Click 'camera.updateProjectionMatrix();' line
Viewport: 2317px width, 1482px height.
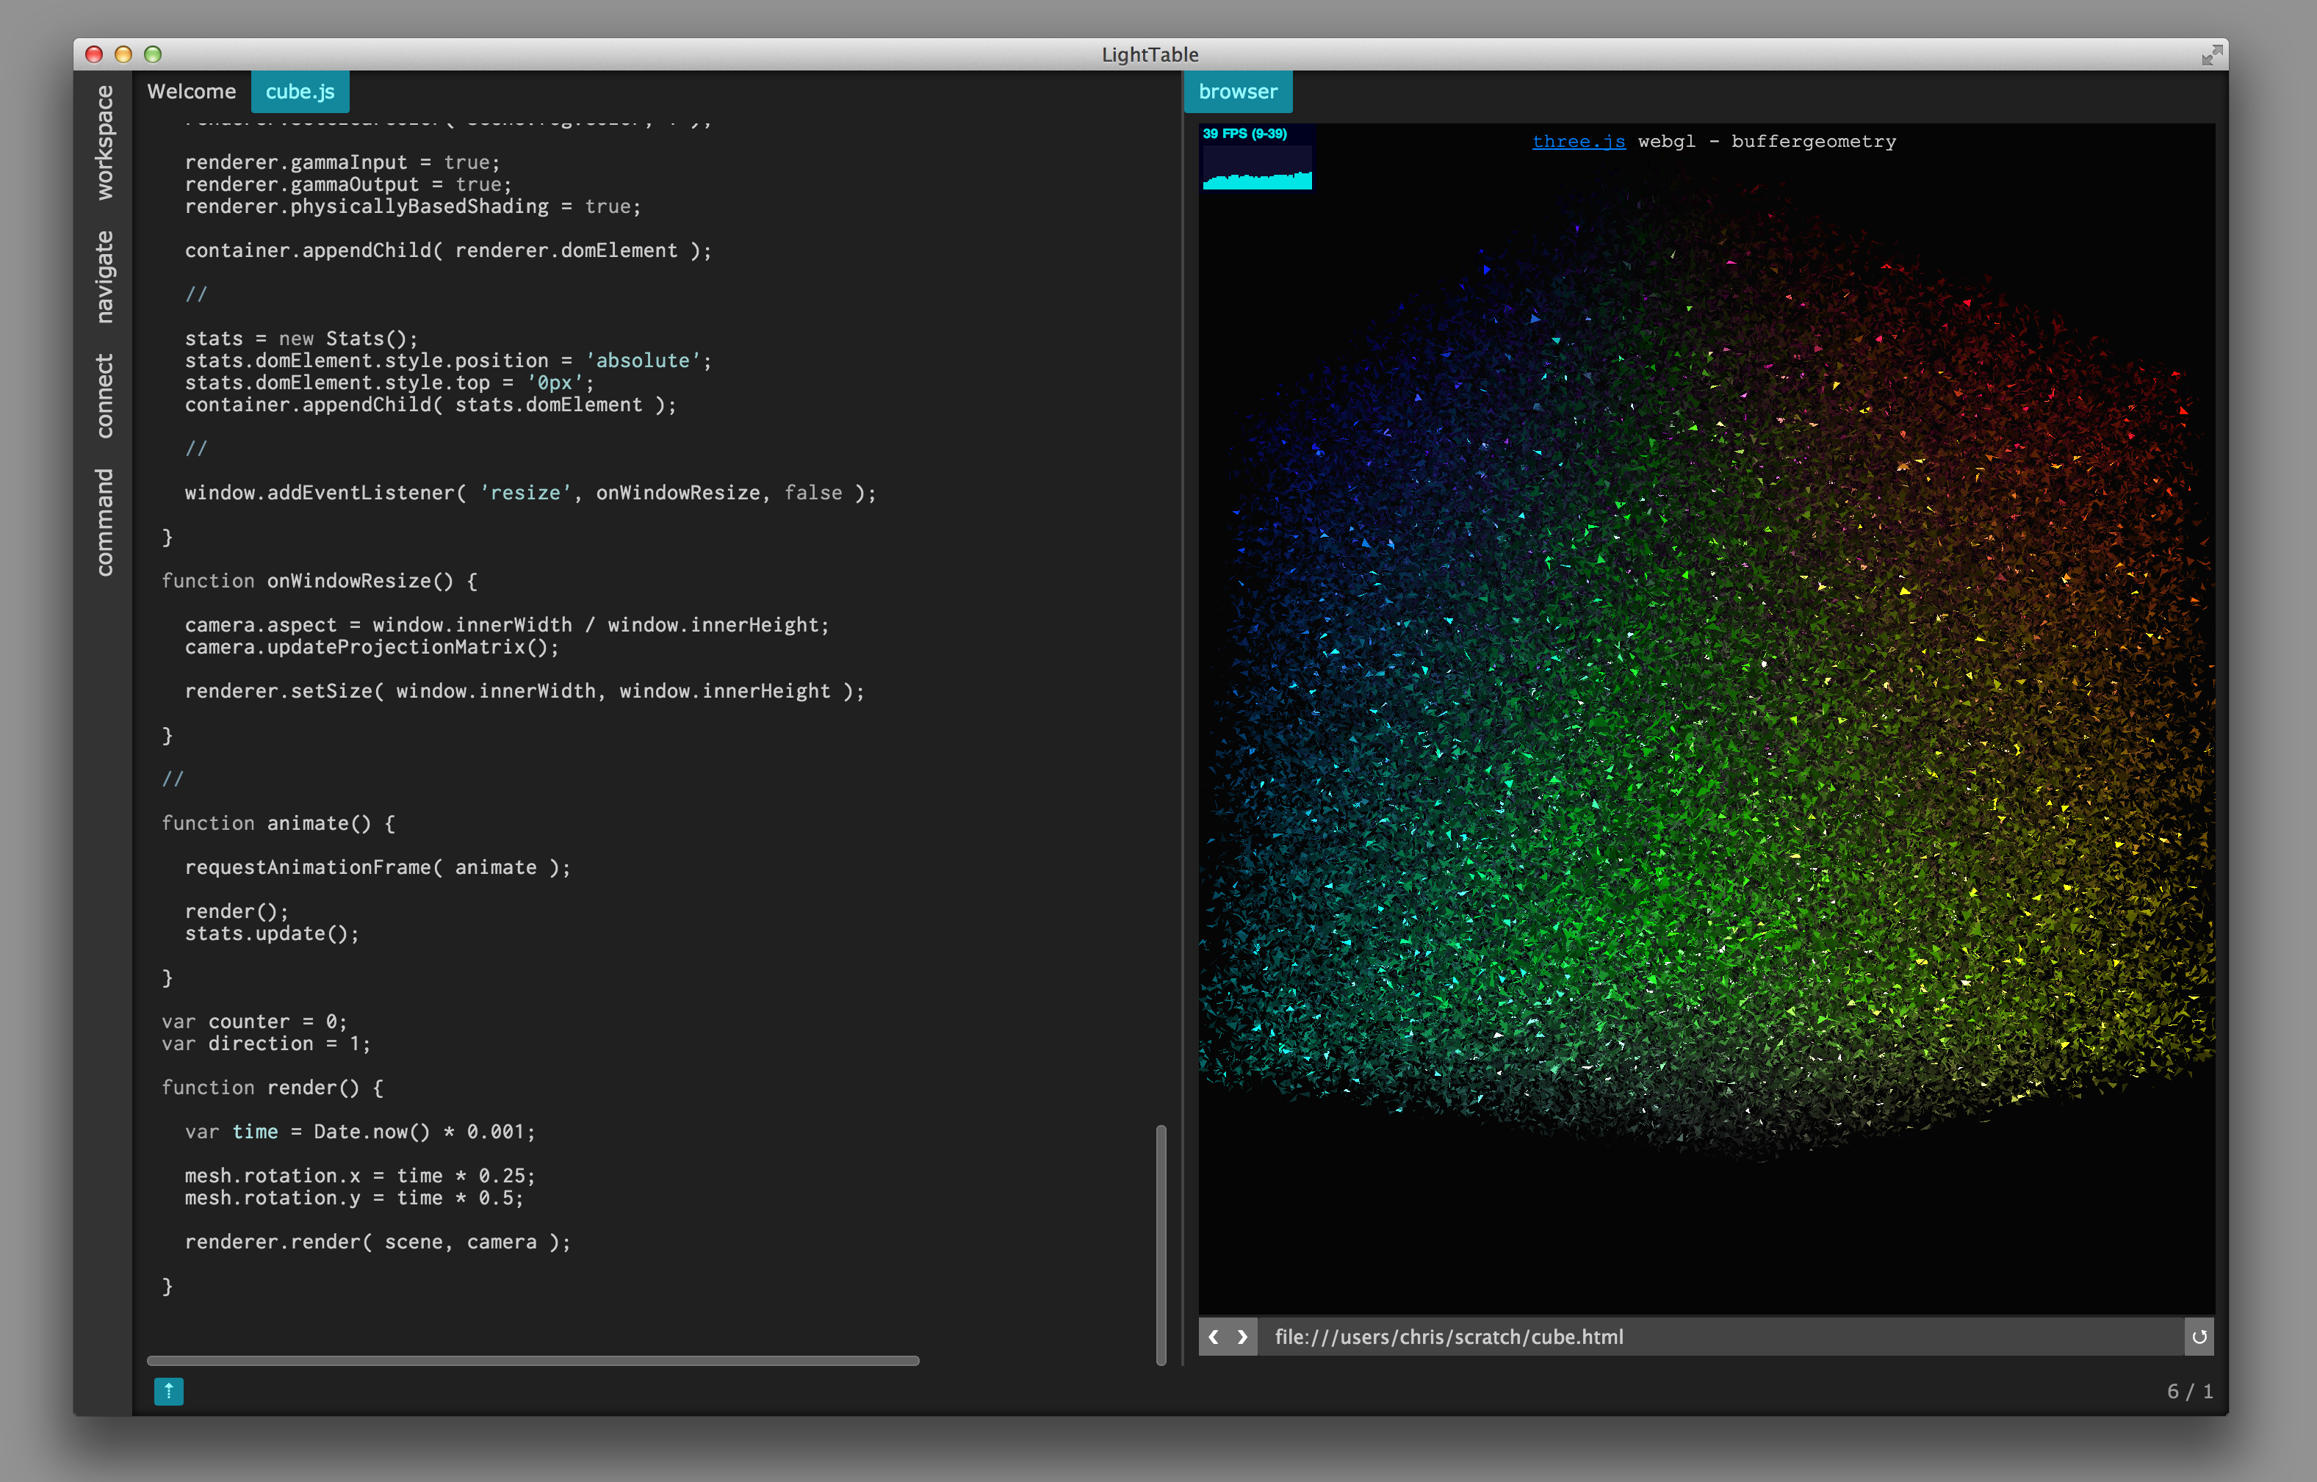click(372, 647)
